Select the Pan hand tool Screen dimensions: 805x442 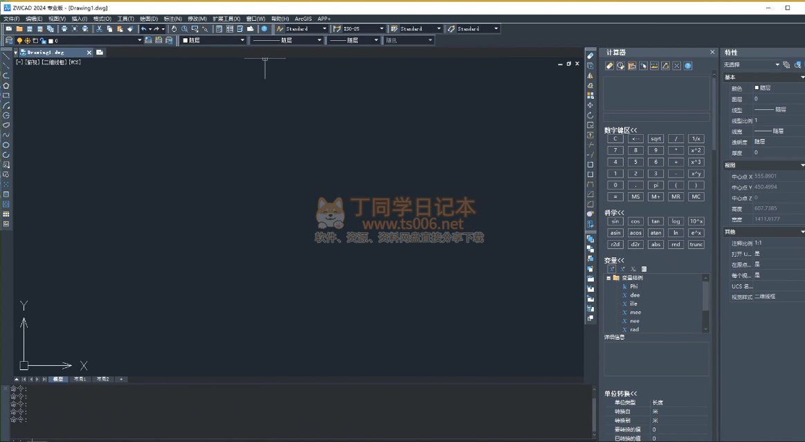174,29
